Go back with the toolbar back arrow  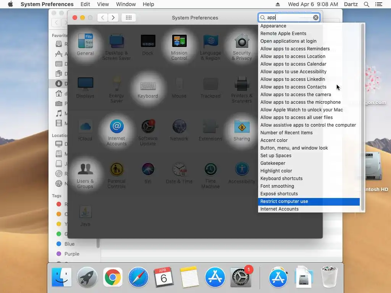[x=102, y=18]
